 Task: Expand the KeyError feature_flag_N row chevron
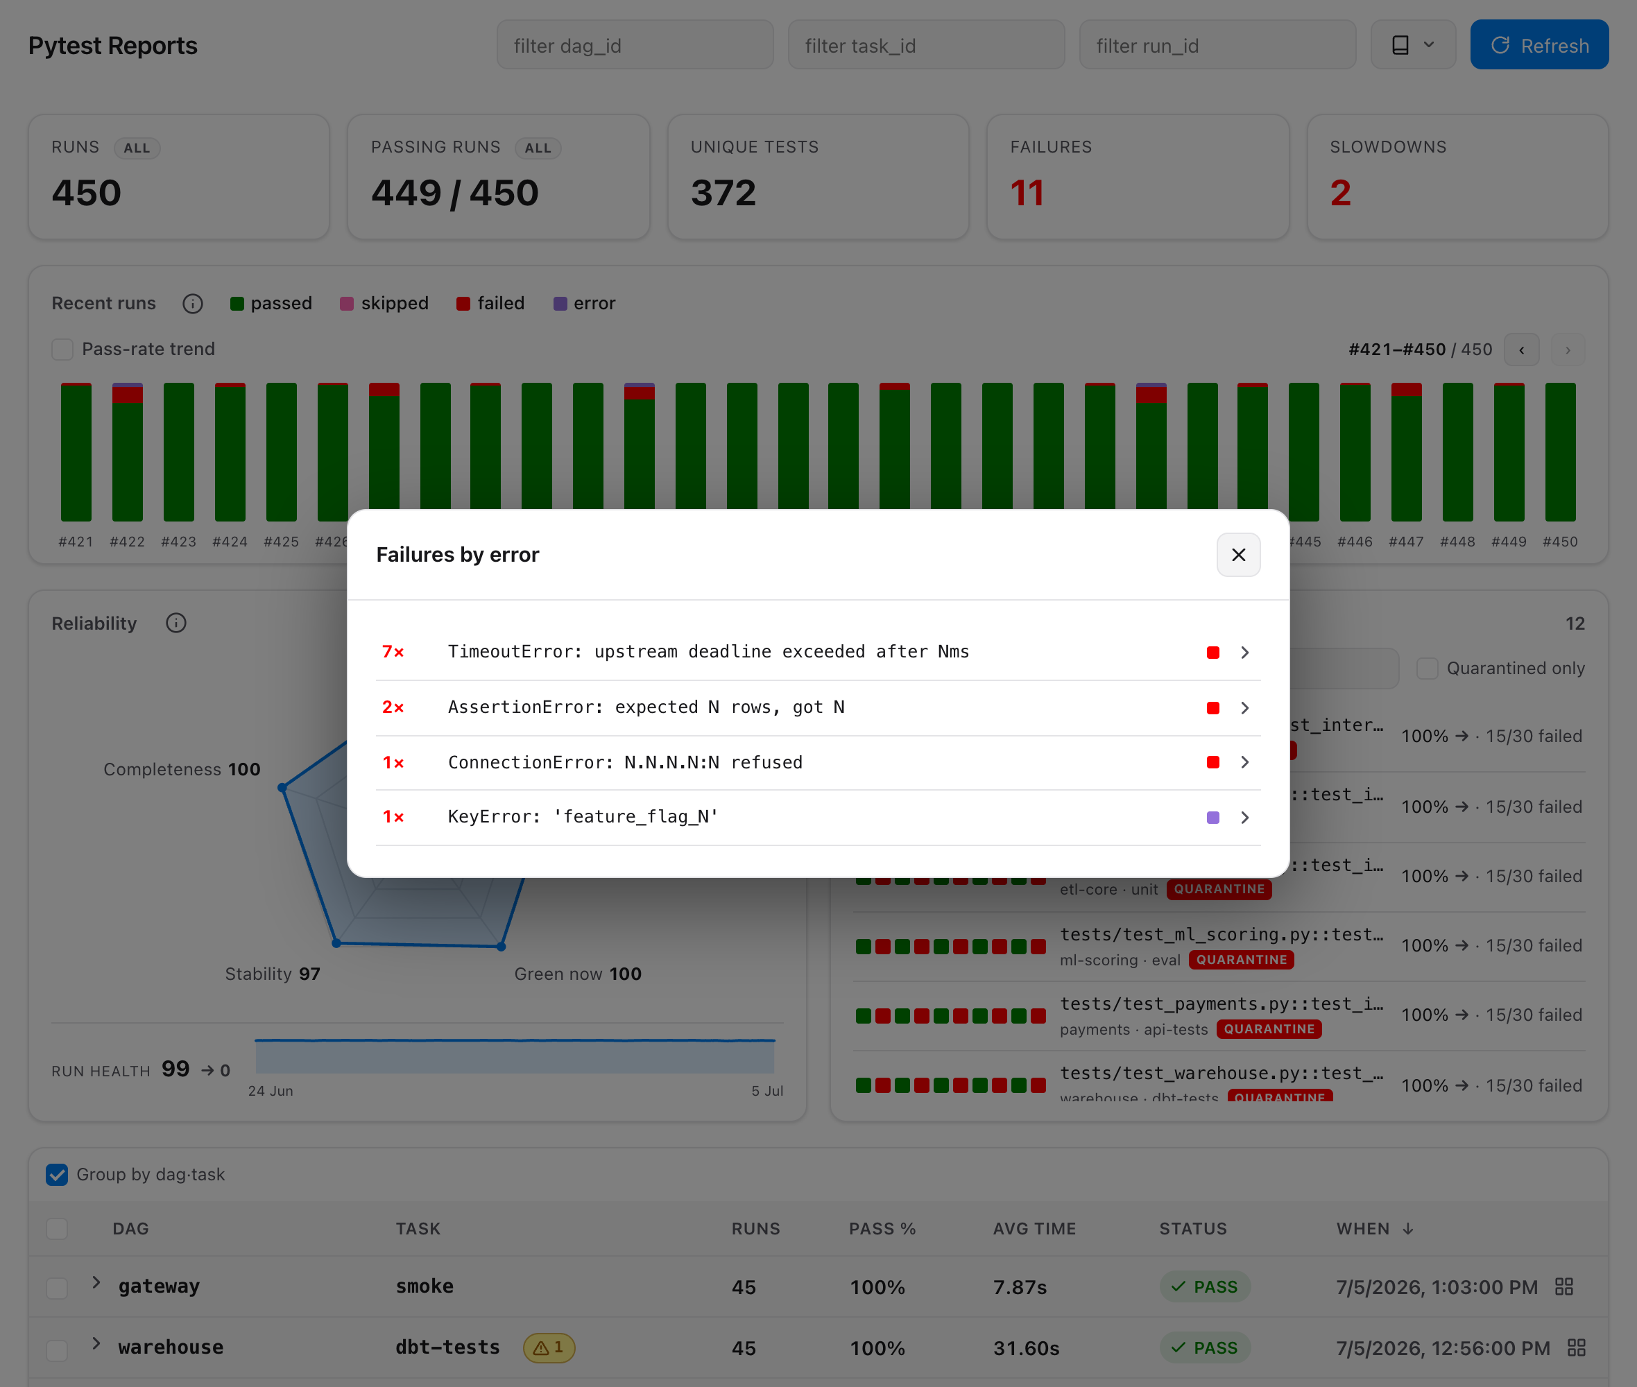(1244, 818)
